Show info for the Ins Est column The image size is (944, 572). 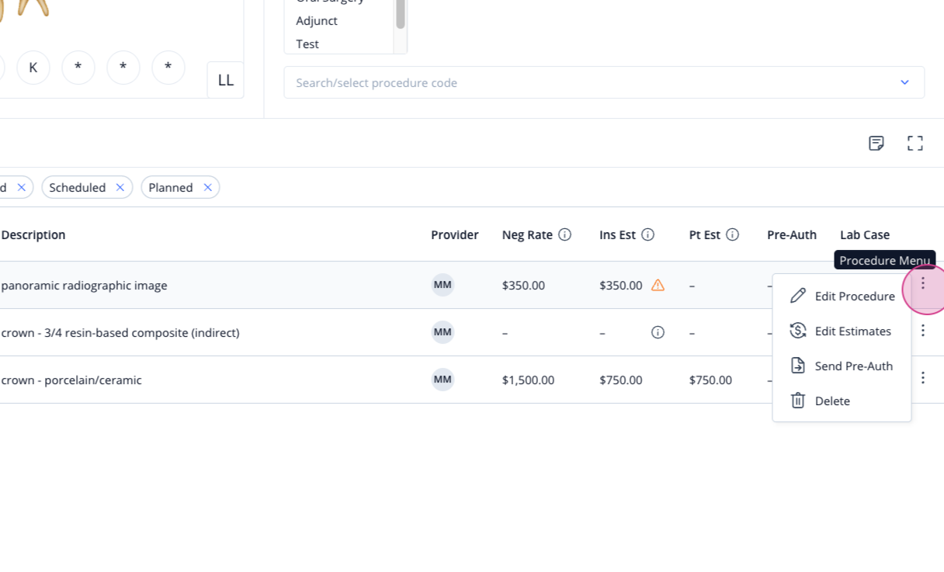pos(647,234)
